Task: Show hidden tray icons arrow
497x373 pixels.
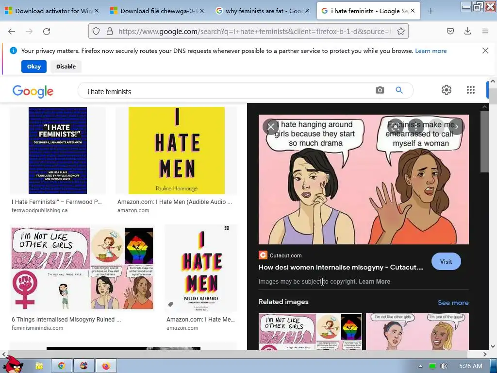Action: click(x=421, y=366)
